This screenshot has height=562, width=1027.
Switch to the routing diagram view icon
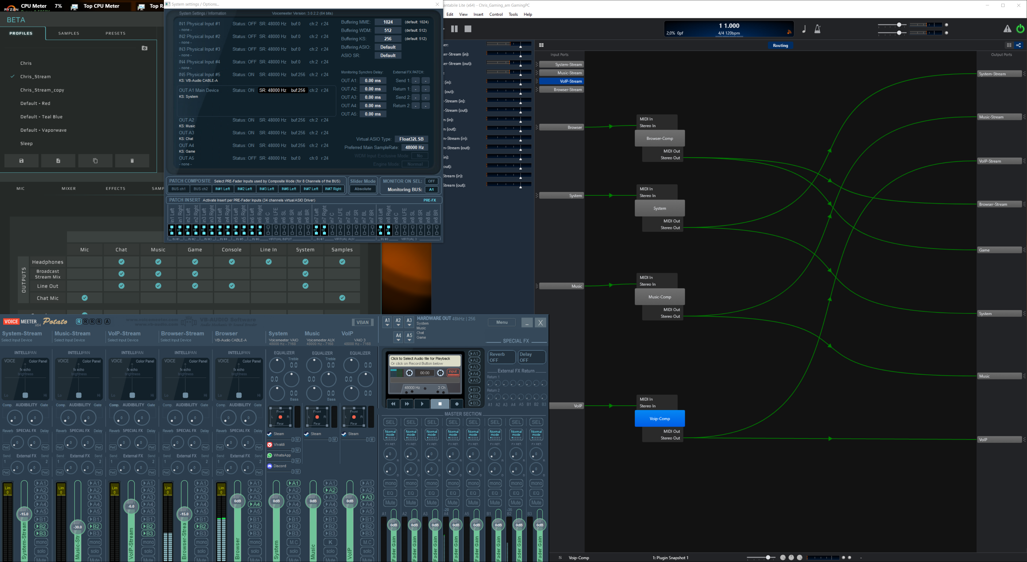coord(1018,45)
